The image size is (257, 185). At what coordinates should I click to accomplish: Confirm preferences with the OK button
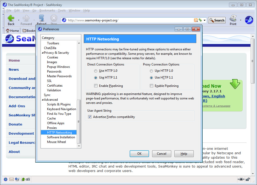coord(139,154)
